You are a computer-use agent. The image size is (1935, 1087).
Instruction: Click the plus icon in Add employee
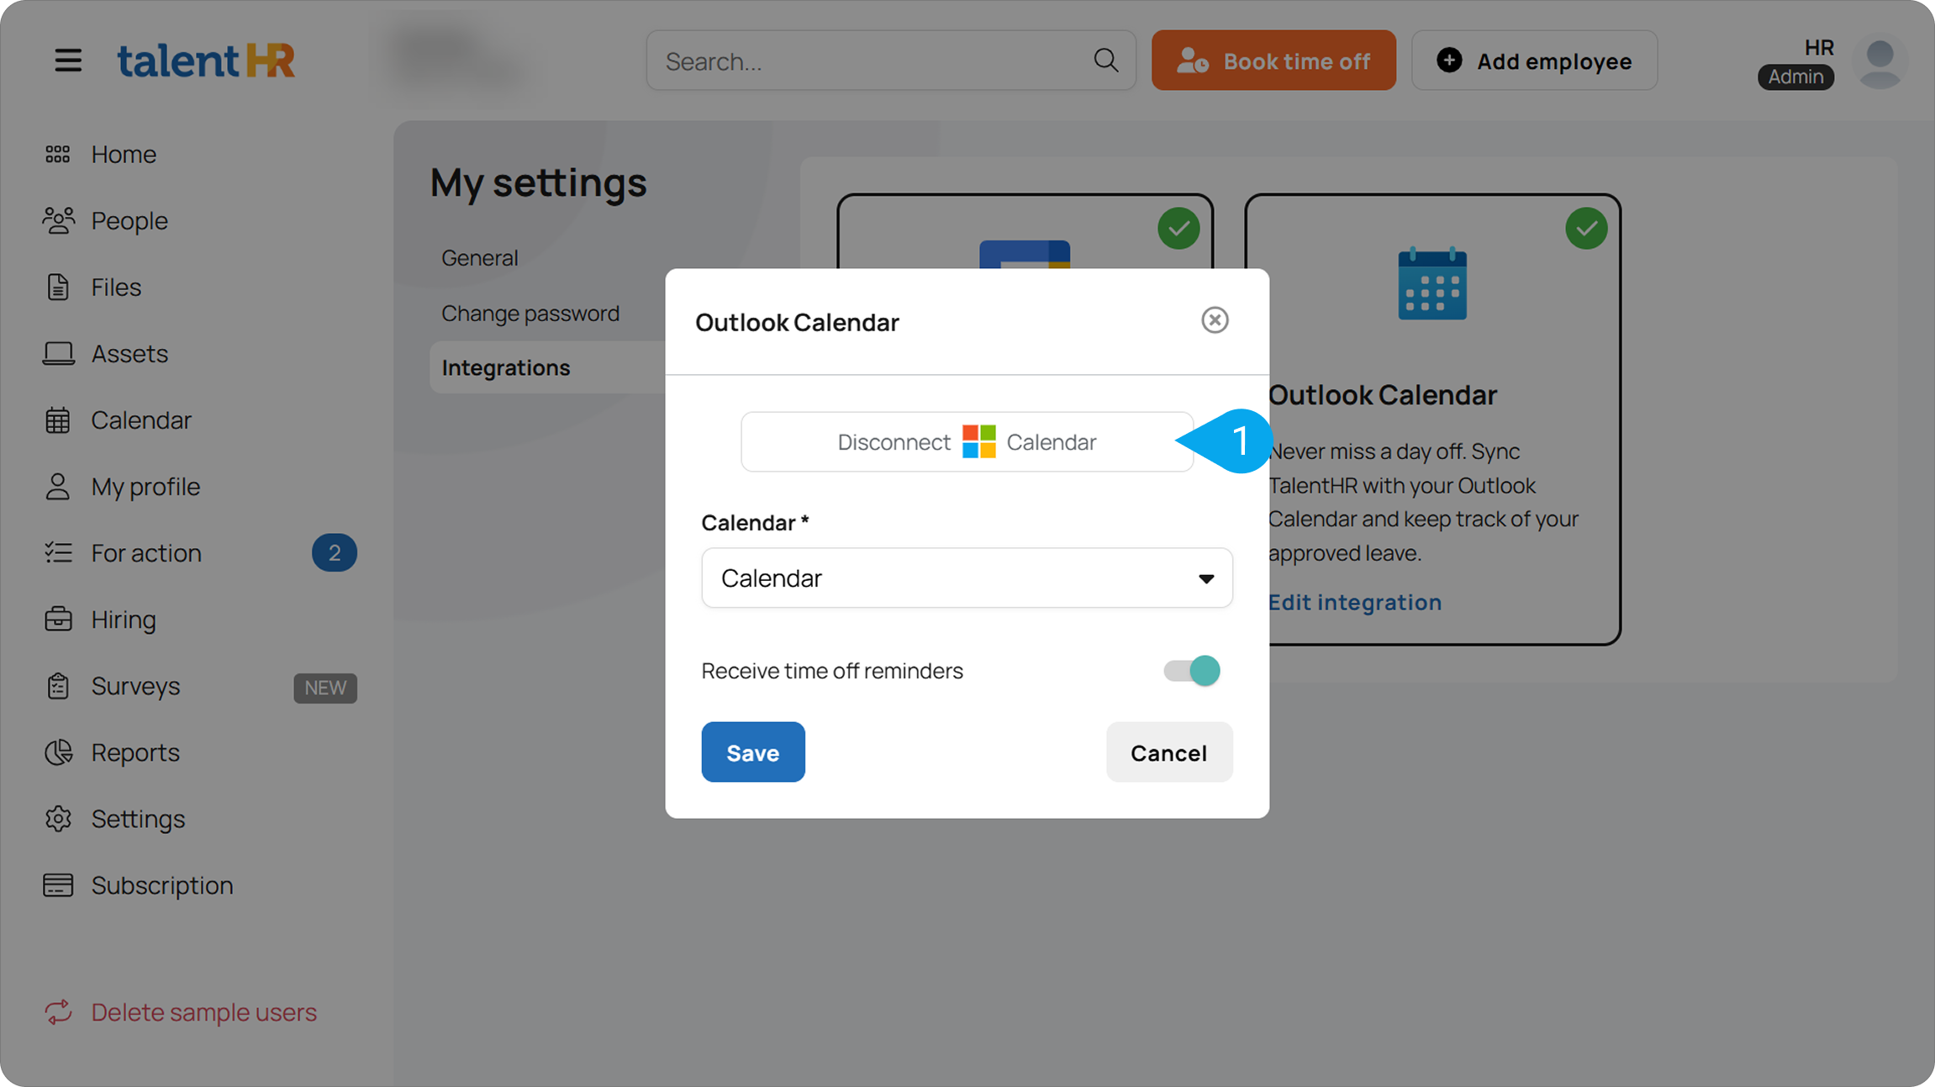tap(1449, 61)
